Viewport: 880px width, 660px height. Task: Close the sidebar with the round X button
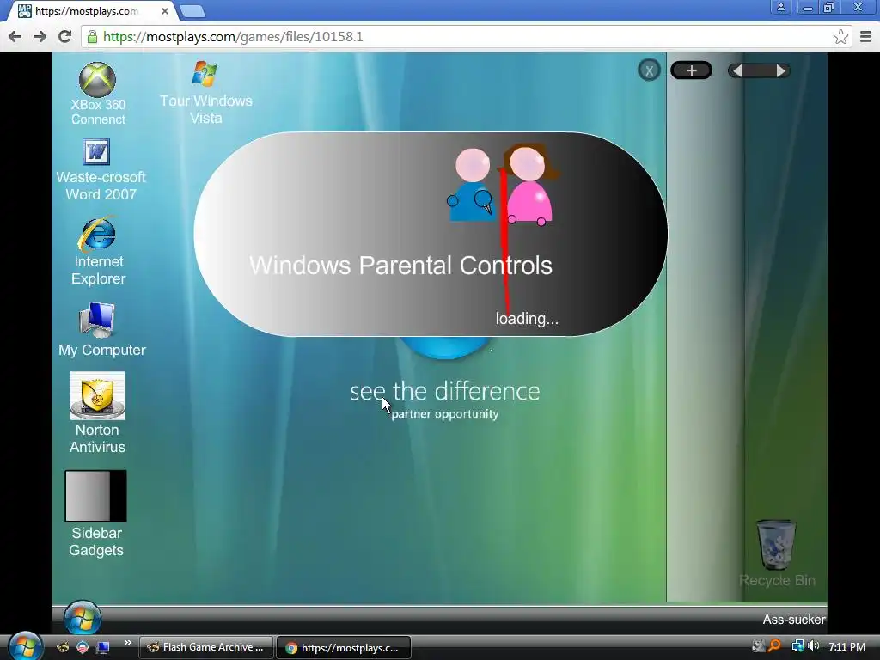pyautogui.click(x=650, y=70)
